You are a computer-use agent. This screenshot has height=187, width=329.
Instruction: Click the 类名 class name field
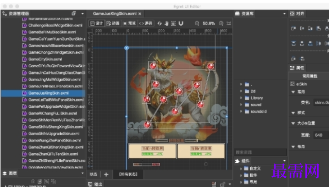pyautogui.click(x=321, y=102)
